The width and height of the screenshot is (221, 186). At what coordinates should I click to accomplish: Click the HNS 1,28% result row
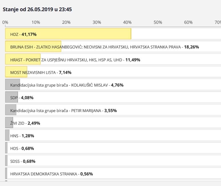point(22,136)
